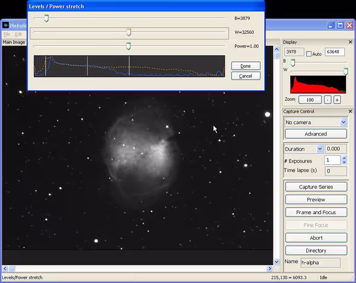Click the zoom in plus button

[337, 100]
